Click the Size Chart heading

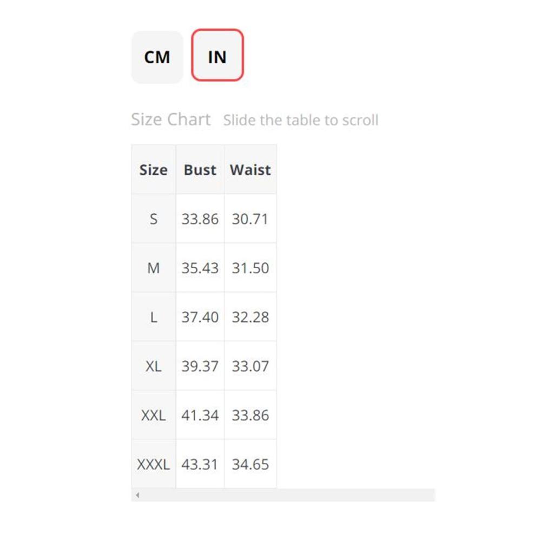coord(171,120)
